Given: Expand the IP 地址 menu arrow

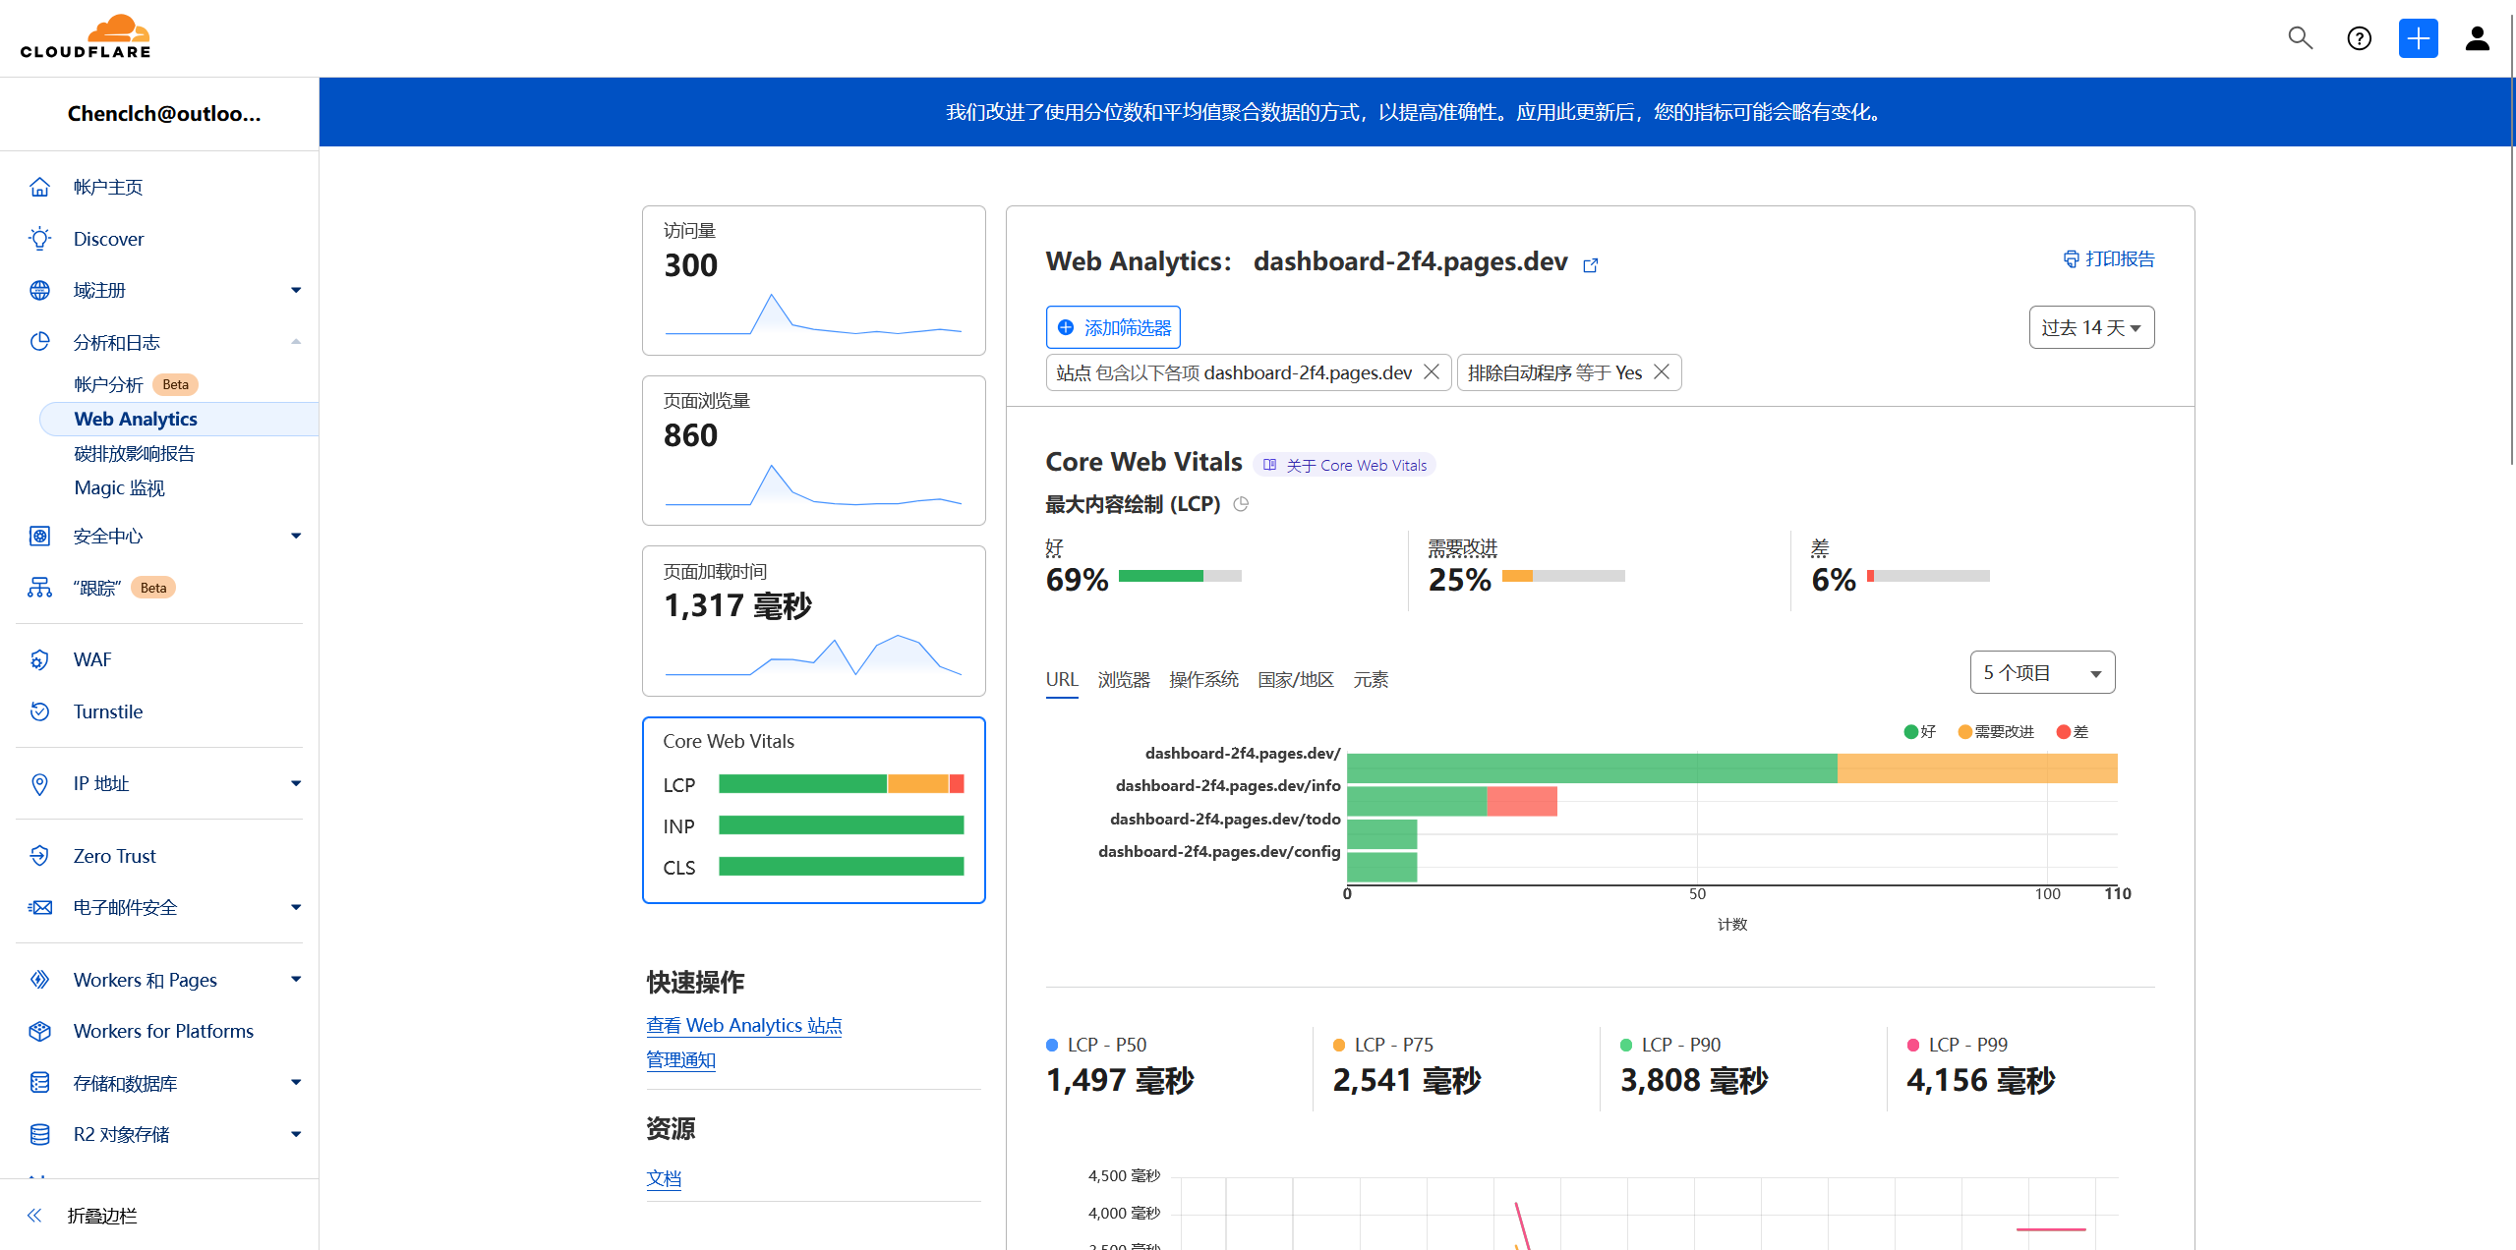Looking at the screenshot, I should [296, 783].
